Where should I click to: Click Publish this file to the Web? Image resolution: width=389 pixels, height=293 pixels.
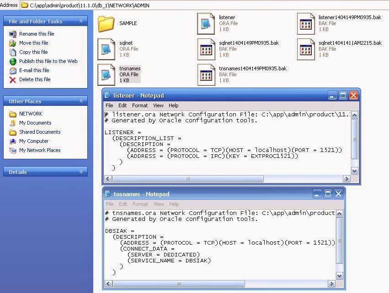(x=48, y=61)
